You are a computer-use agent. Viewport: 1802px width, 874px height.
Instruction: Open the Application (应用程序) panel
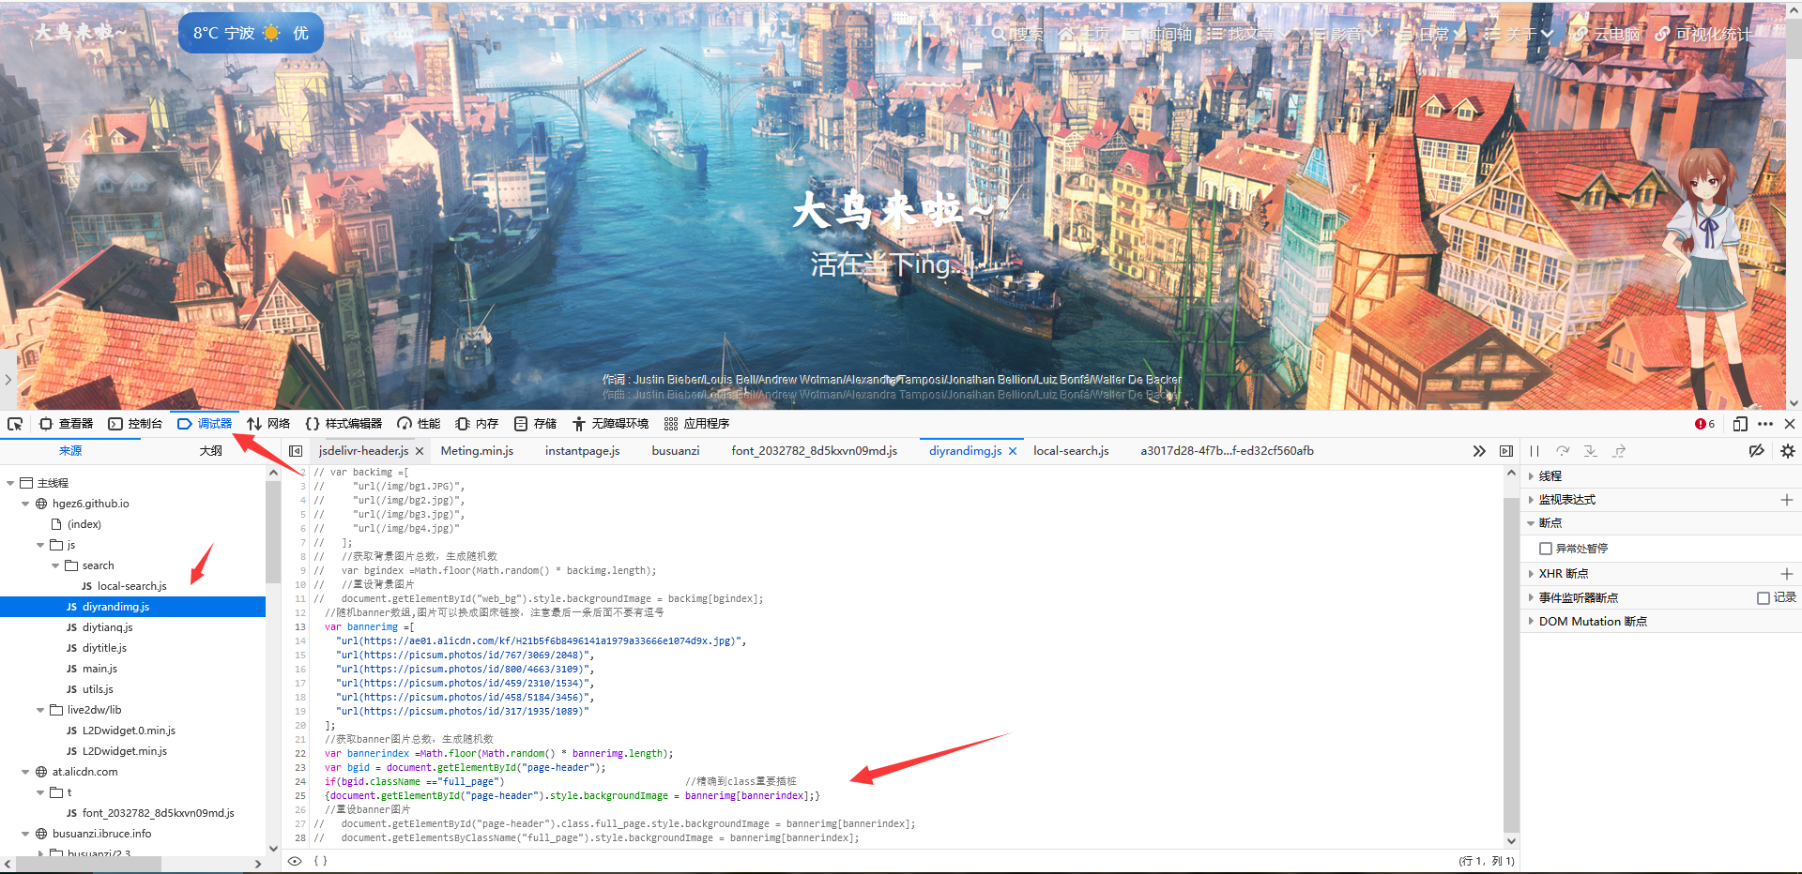pos(696,424)
